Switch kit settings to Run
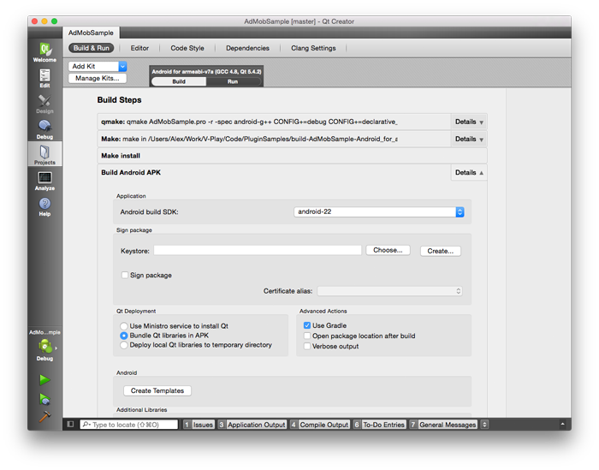Screen dimensions: 599x470 [233, 81]
